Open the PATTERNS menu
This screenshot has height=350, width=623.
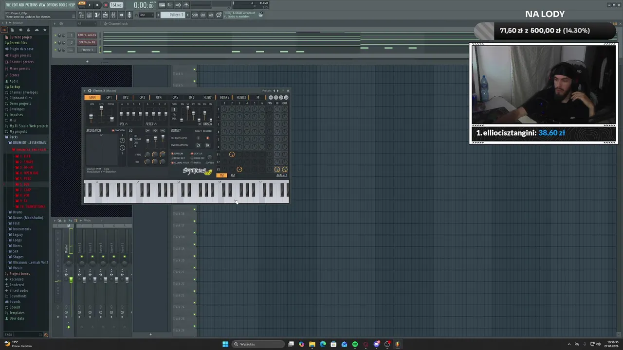pos(31,5)
